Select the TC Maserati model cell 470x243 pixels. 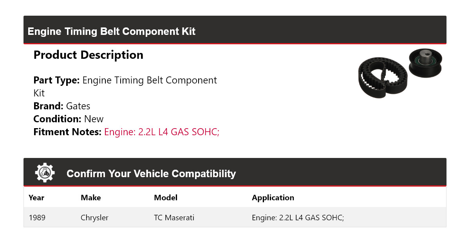click(174, 218)
